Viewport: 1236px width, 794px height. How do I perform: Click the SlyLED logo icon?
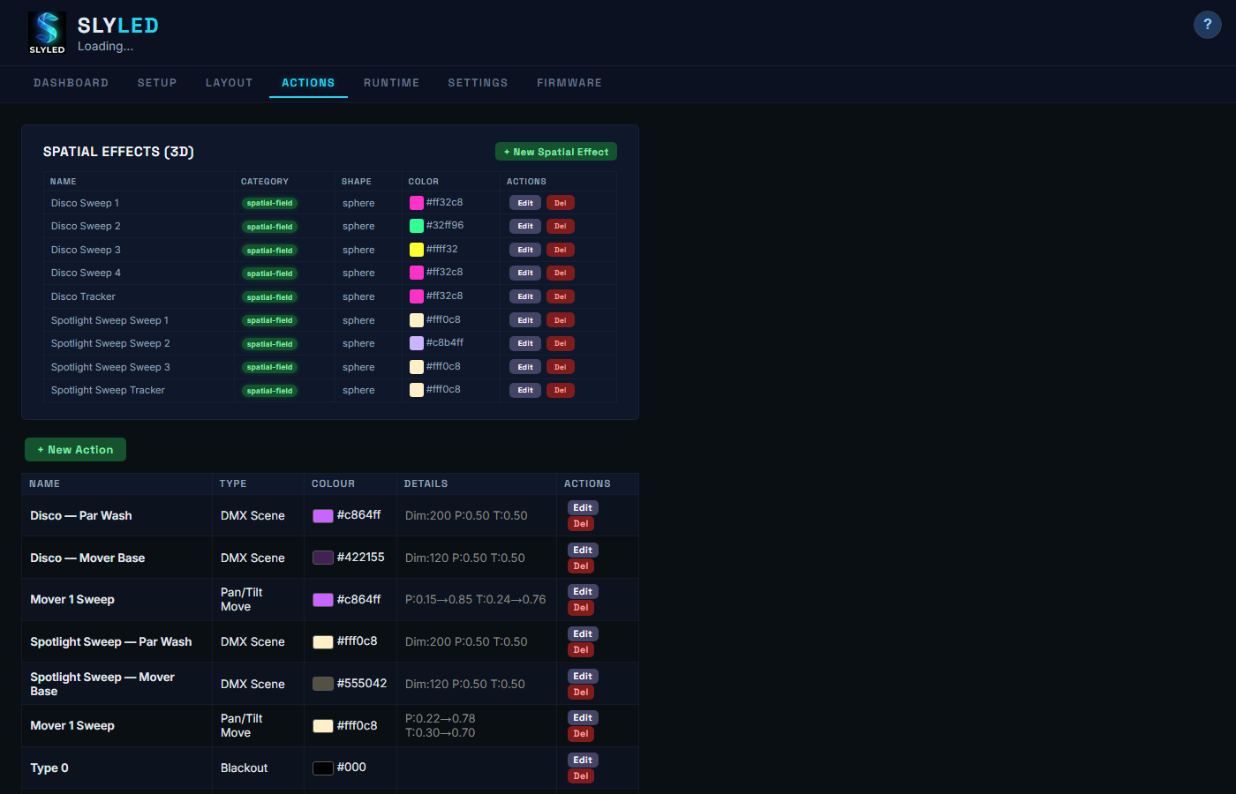pyautogui.click(x=47, y=32)
